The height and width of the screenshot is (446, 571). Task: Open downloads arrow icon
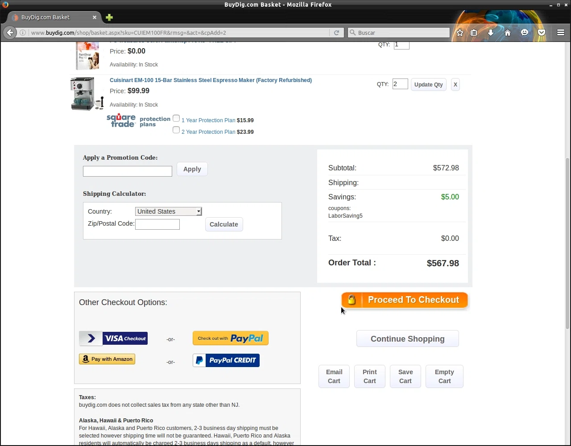(491, 33)
